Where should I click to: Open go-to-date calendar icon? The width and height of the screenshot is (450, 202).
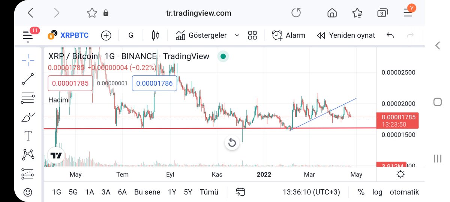pos(240,192)
